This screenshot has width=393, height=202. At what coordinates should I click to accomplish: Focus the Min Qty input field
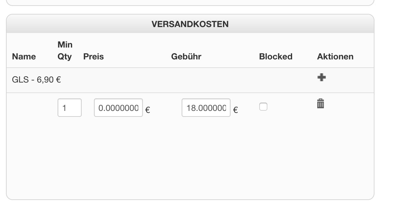click(69, 108)
